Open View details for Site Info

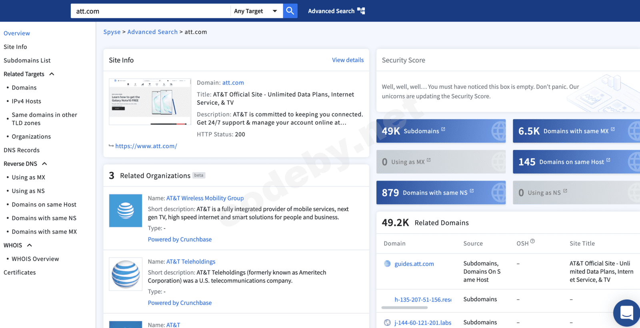point(348,60)
